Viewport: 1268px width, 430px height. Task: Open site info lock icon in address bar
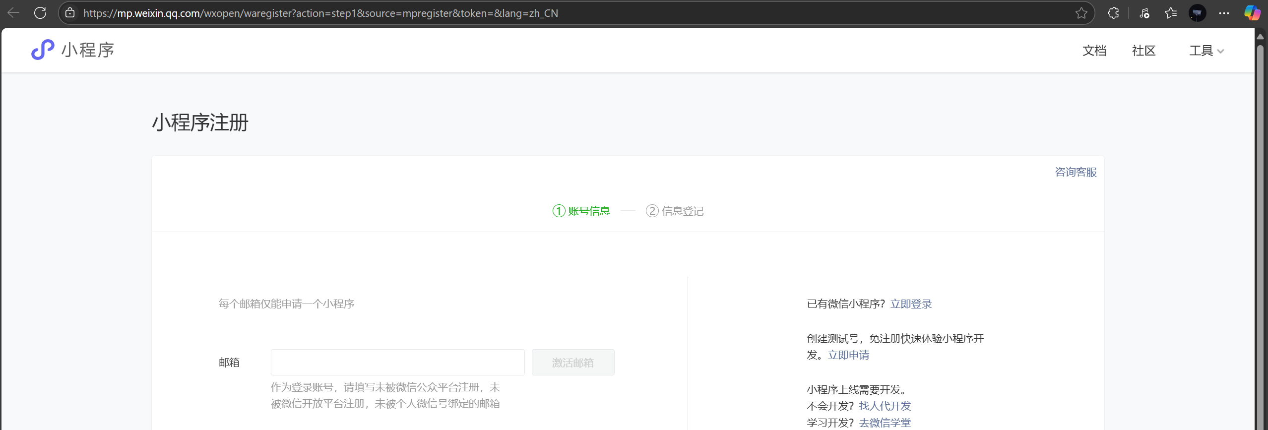[x=70, y=13]
